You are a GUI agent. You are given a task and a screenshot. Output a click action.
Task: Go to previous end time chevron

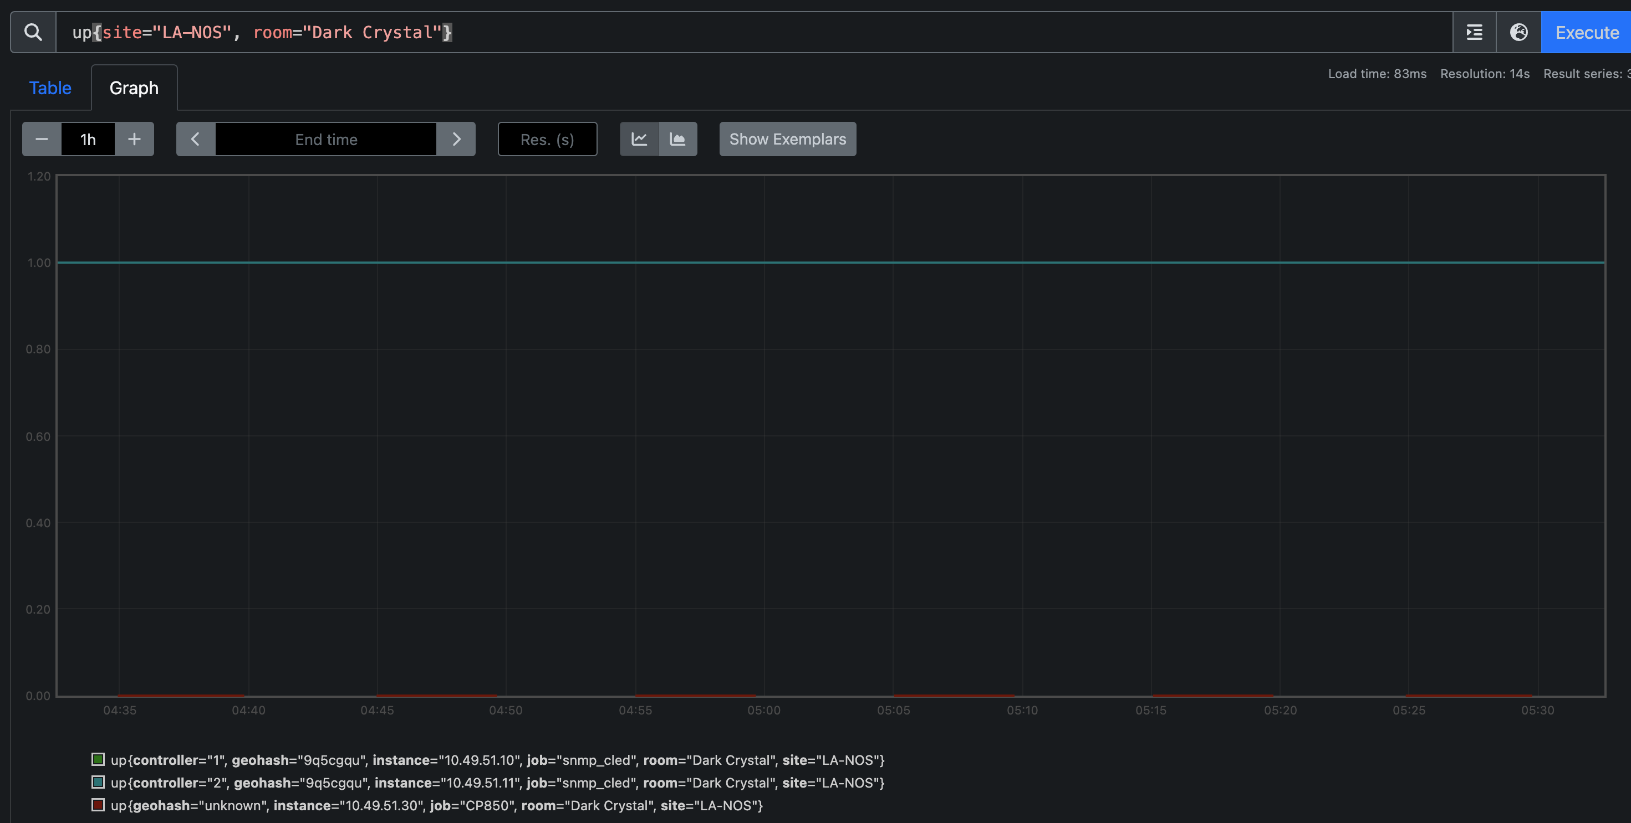196,139
